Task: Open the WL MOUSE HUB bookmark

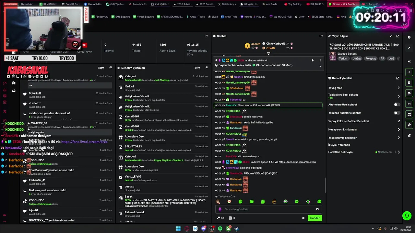Action: [280, 17]
